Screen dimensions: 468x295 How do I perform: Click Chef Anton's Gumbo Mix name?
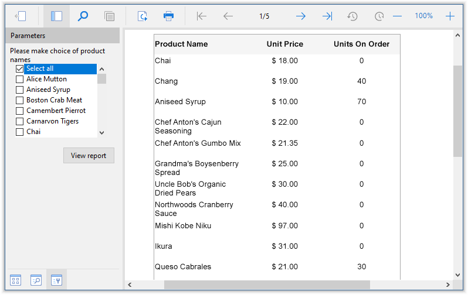(x=198, y=143)
